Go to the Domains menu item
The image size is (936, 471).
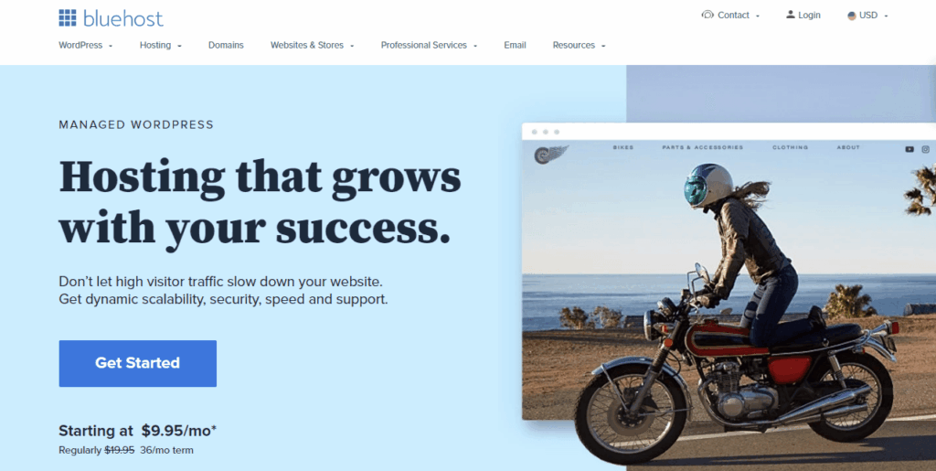click(x=226, y=46)
